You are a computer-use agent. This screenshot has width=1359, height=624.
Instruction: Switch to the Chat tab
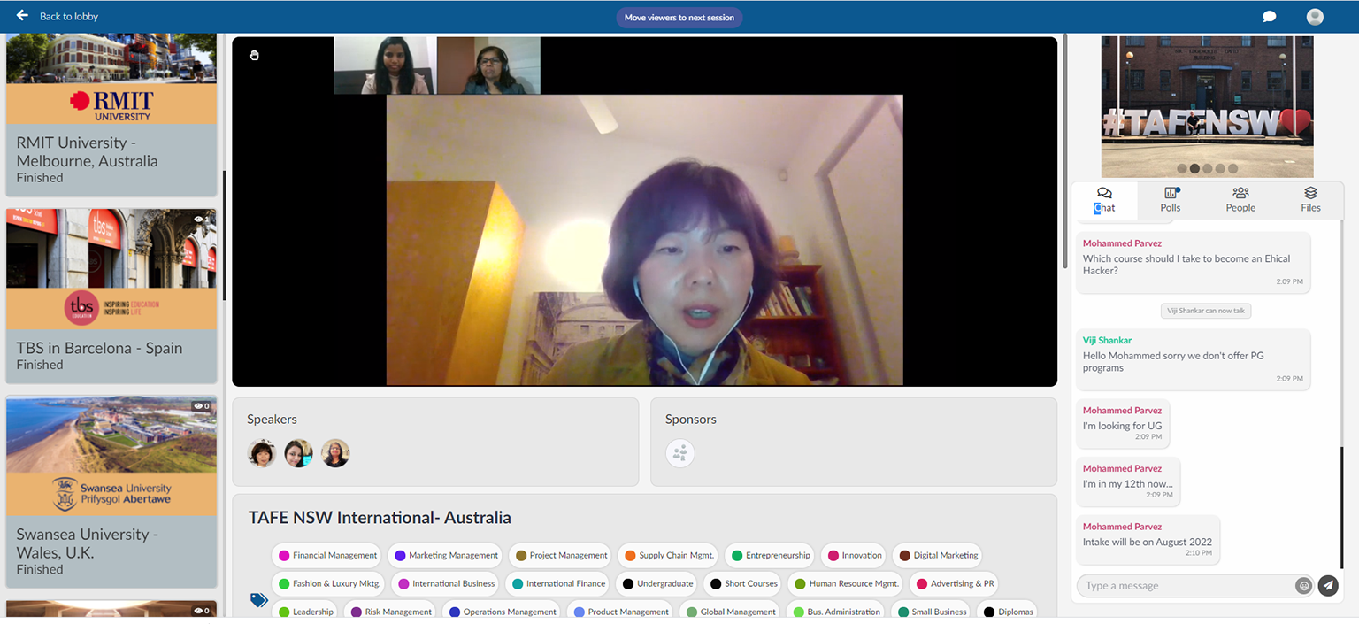point(1104,200)
